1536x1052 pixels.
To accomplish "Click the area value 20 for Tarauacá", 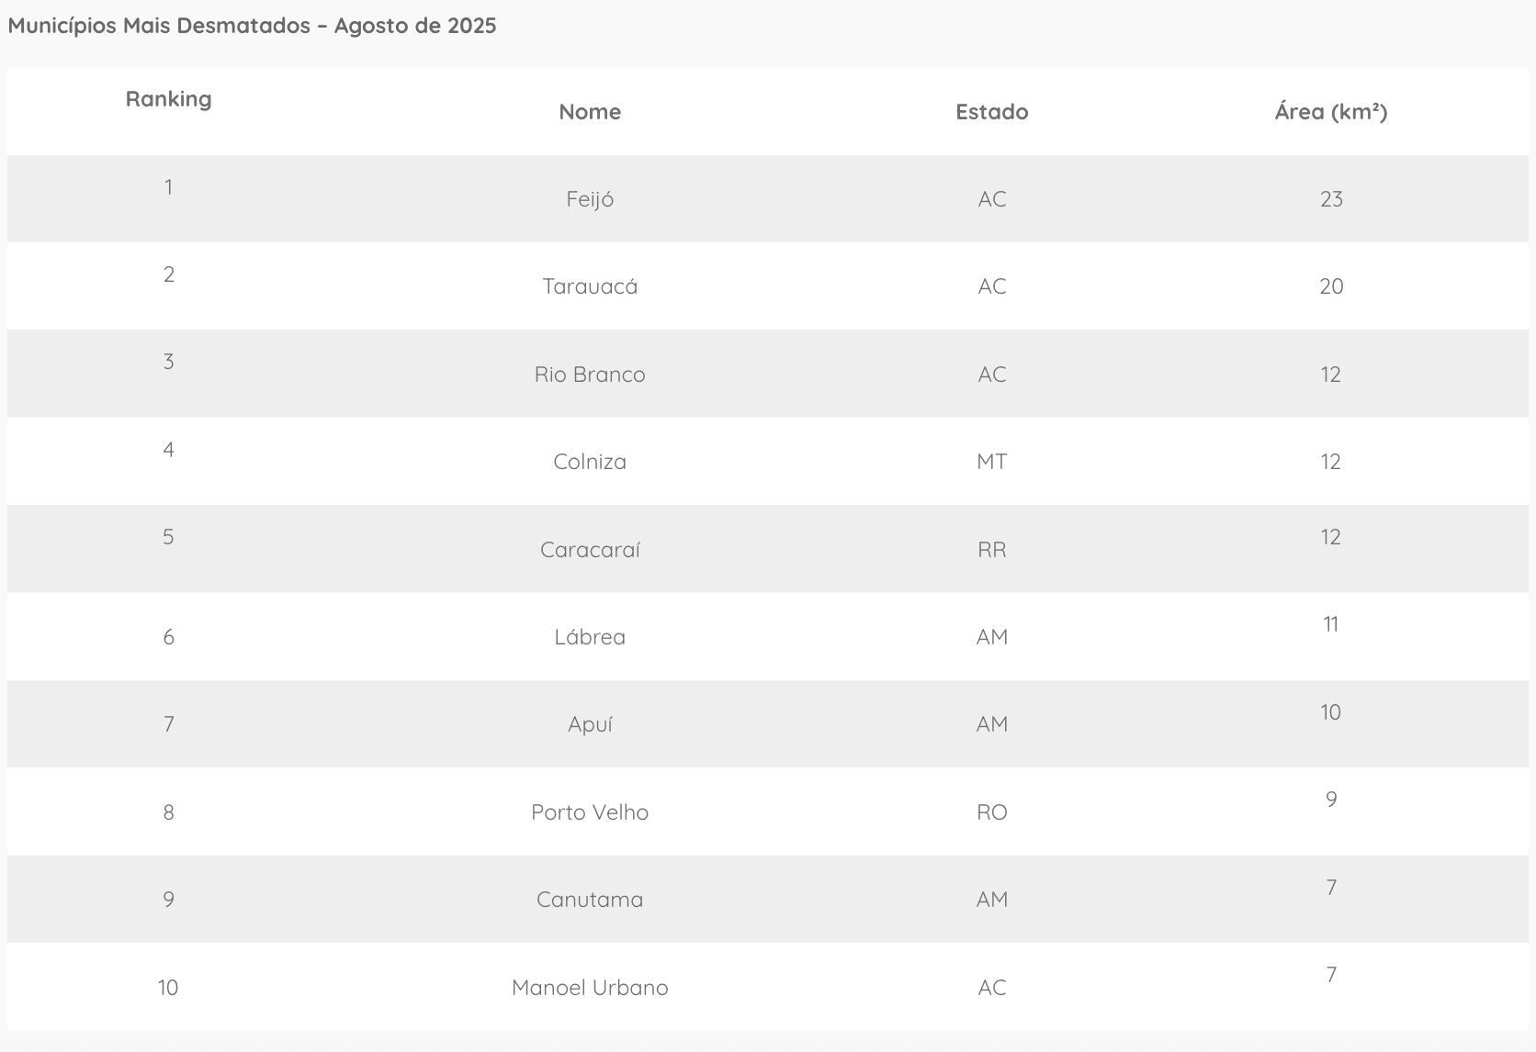I will [x=1330, y=286].
